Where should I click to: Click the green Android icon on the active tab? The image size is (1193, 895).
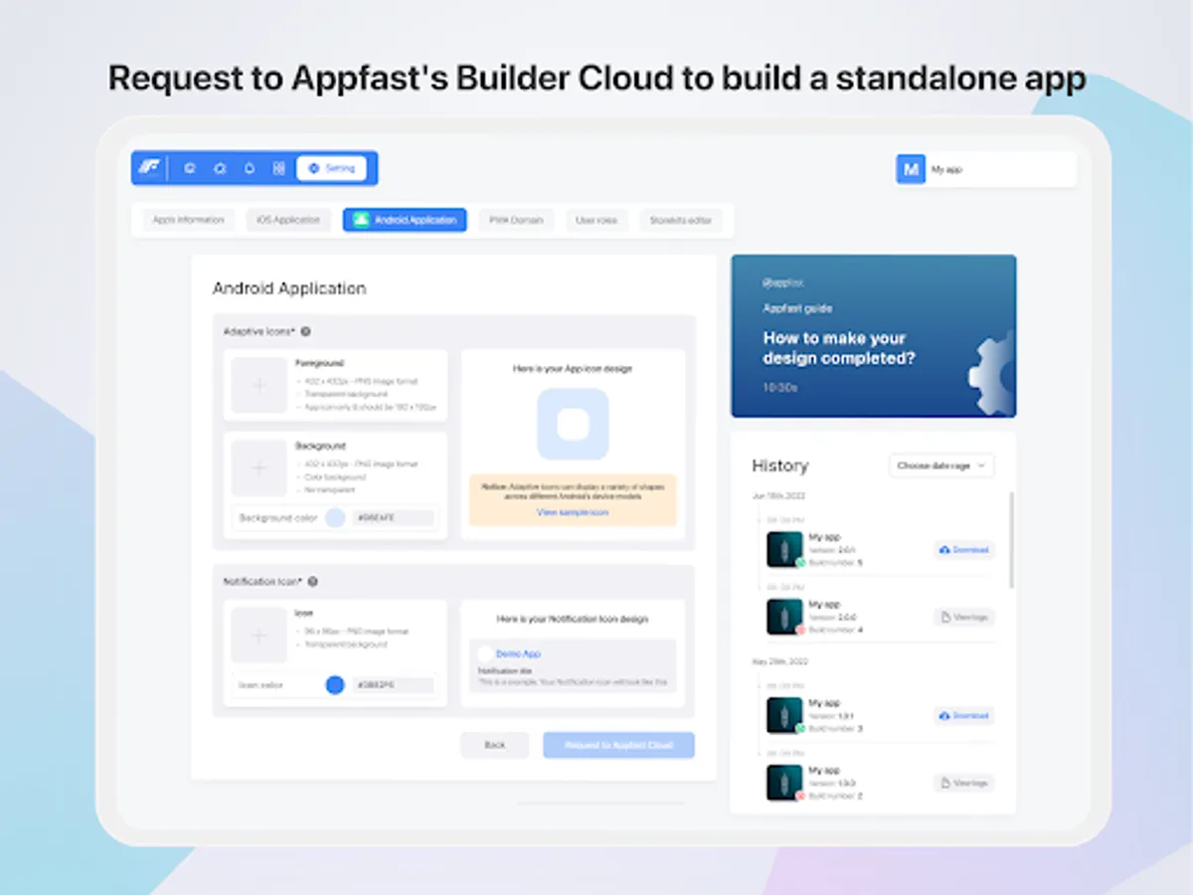click(361, 220)
